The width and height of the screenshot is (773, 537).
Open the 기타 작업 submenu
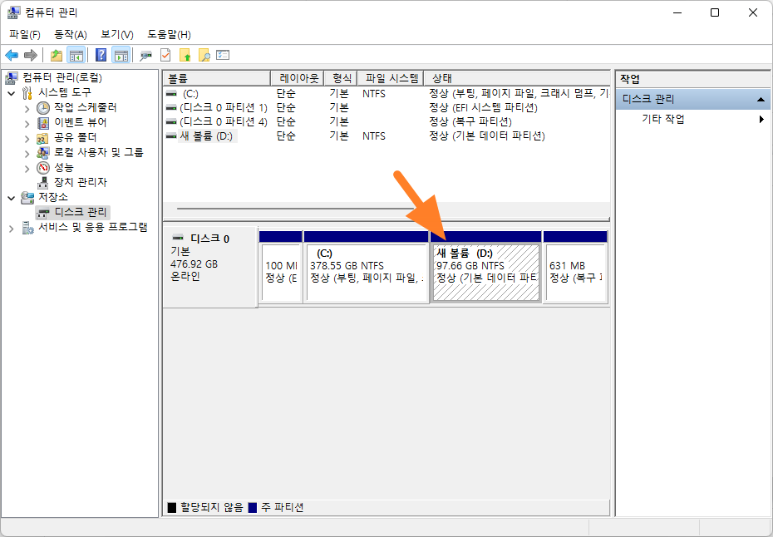tap(692, 119)
